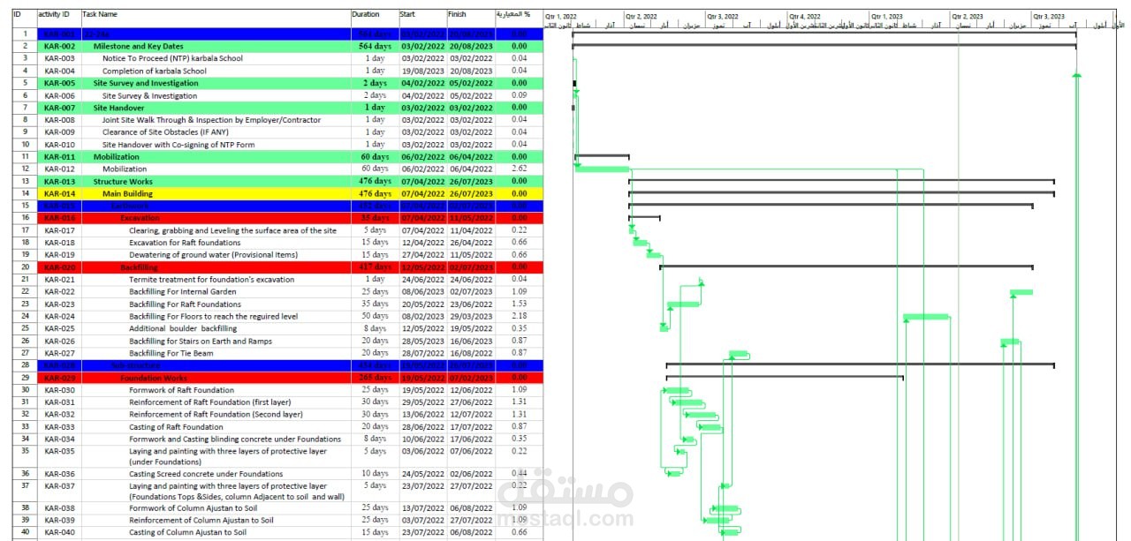Click the 2.62 percentage value of Mobilization
This screenshot has width=1131, height=541.
tap(519, 169)
